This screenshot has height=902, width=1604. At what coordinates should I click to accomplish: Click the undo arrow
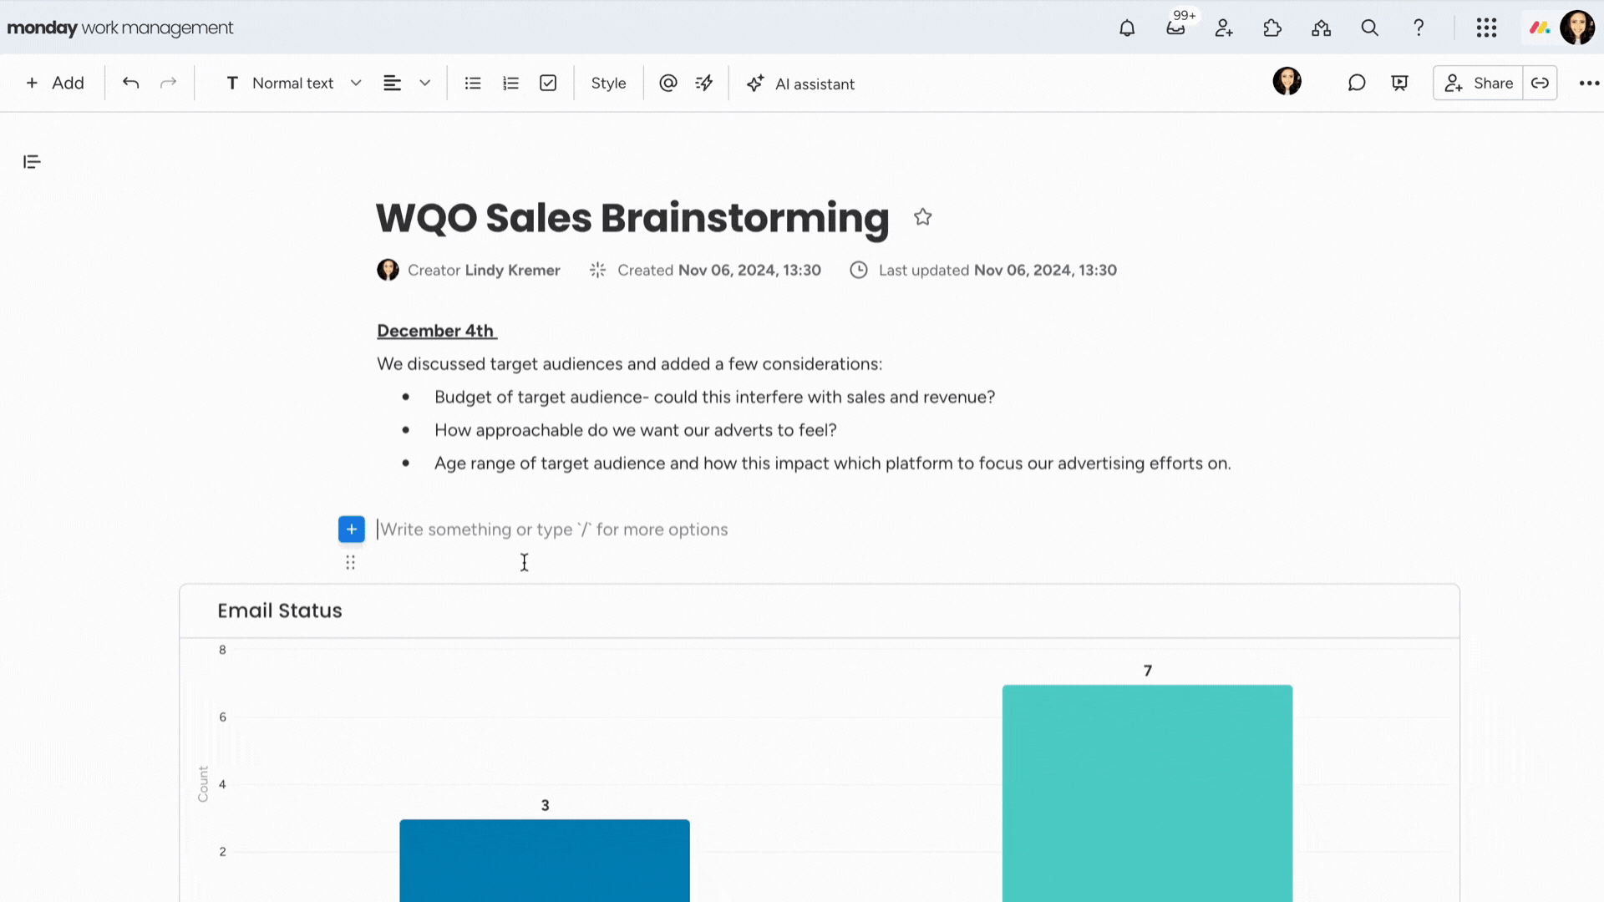[x=130, y=83]
